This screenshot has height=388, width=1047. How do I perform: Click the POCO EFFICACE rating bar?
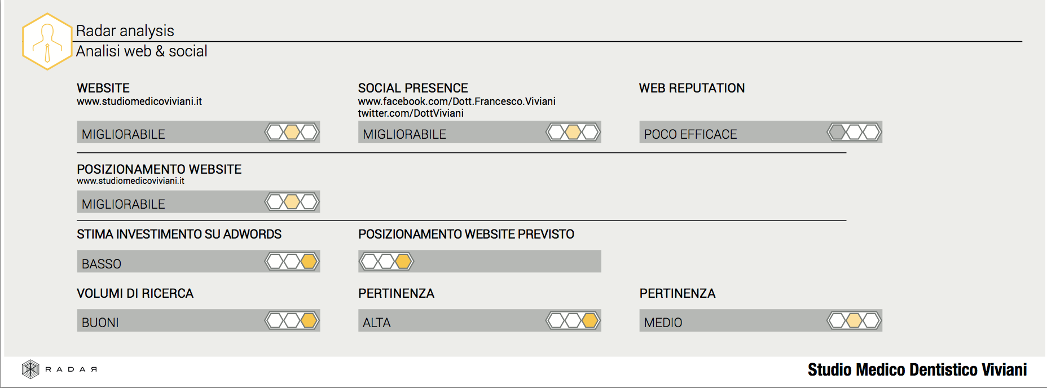pyautogui.click(x=733, y=133)
